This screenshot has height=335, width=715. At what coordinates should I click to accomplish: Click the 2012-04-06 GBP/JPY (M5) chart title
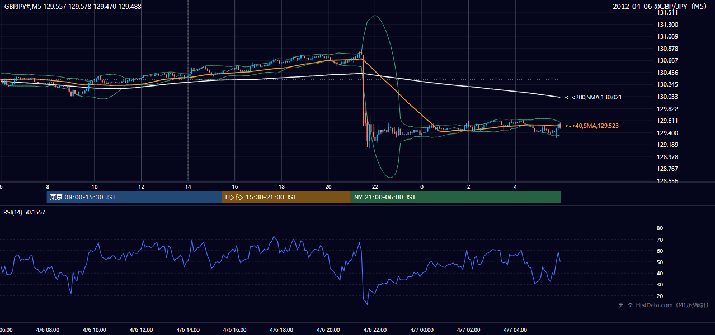[660, 6]
